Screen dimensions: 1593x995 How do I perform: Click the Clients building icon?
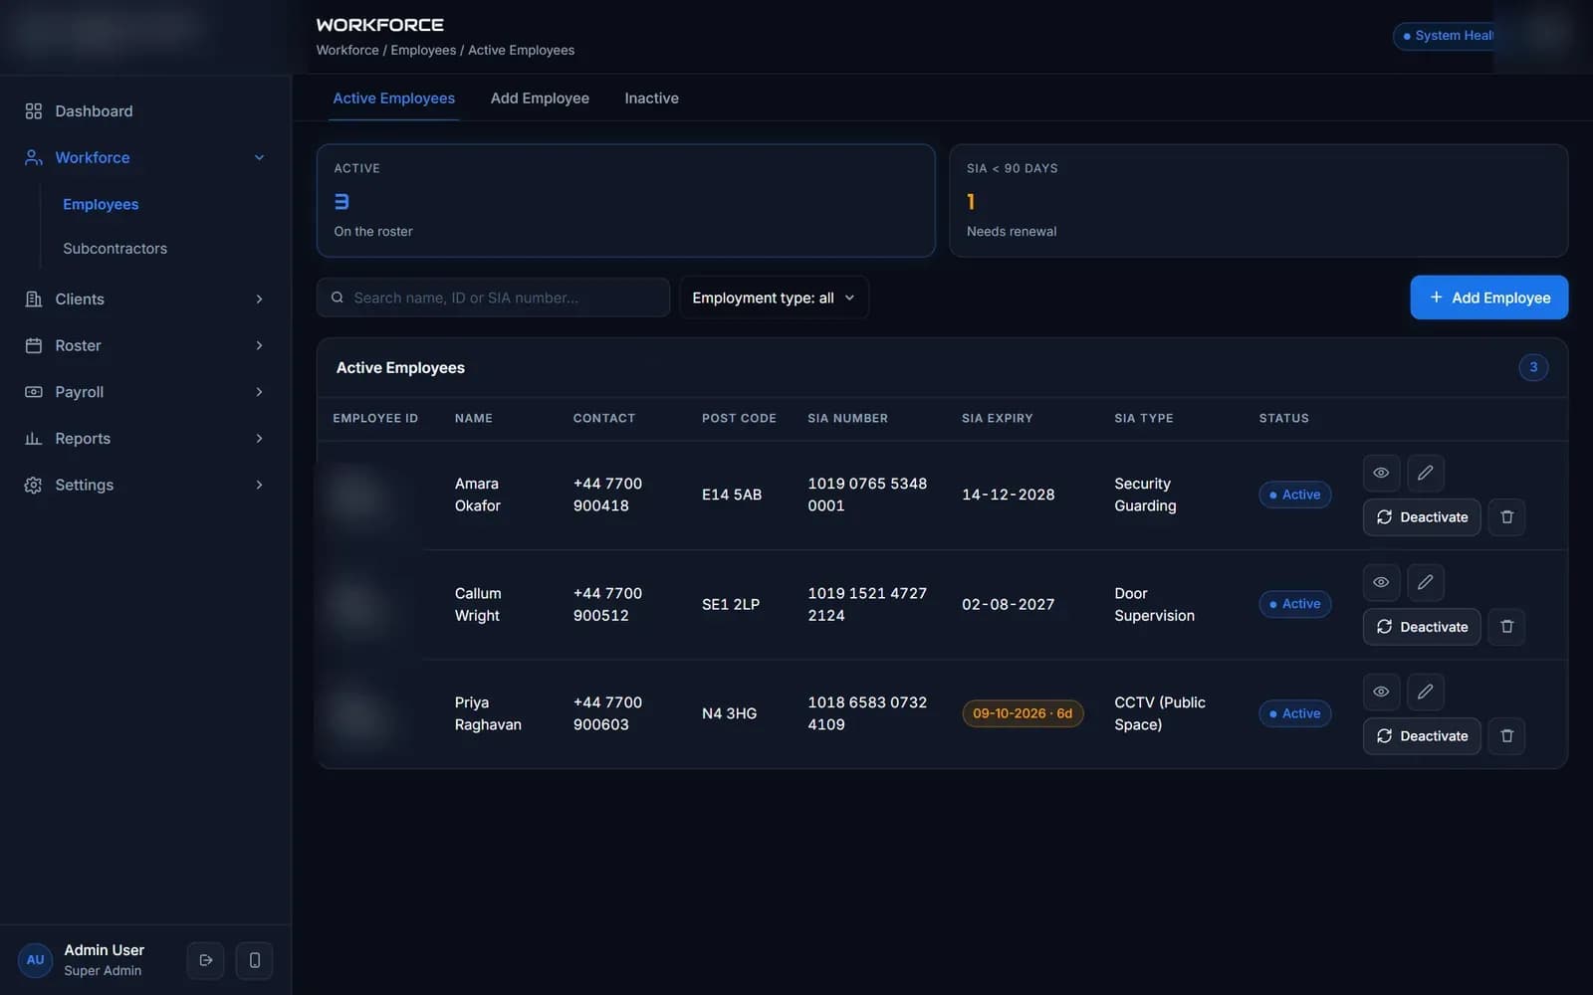click(34, 299)
